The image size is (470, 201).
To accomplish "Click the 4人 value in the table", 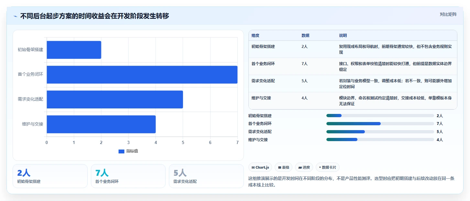I will pos(304,98).
